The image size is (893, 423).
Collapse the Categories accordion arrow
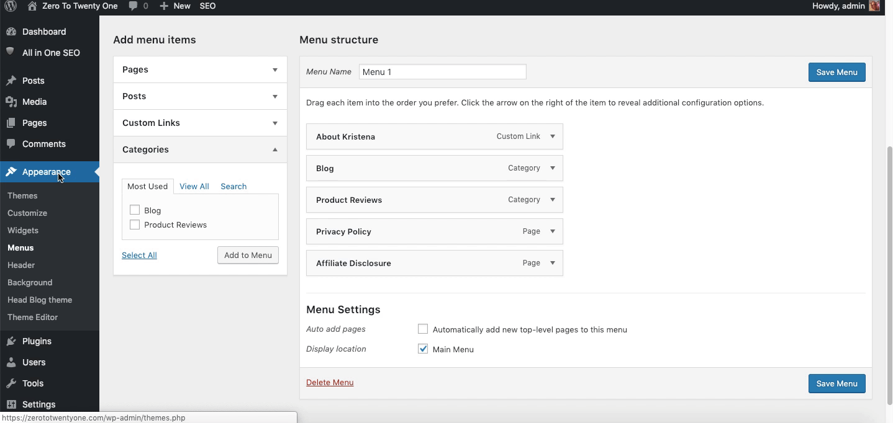point(275,149)
